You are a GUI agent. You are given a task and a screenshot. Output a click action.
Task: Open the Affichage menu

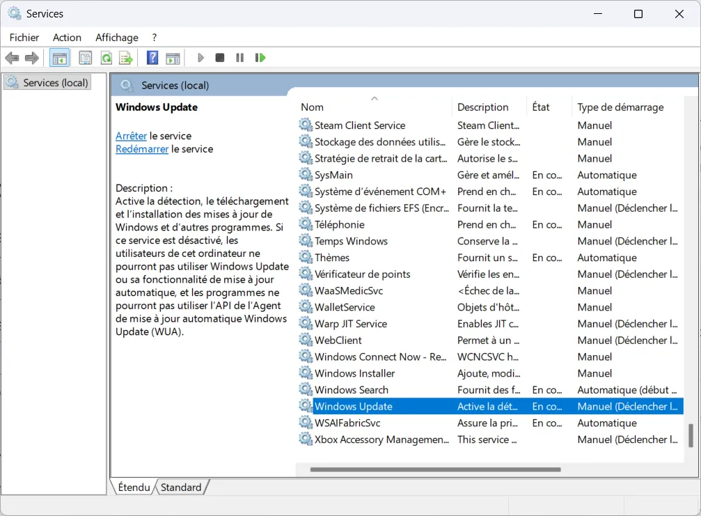click(x=116, y=37)
